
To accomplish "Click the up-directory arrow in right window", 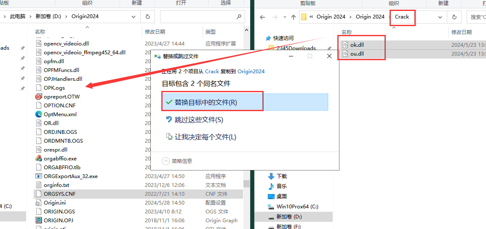I will [294, 17].
